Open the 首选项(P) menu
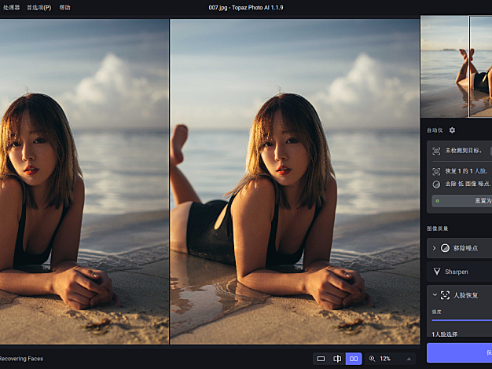 [39, 7]
